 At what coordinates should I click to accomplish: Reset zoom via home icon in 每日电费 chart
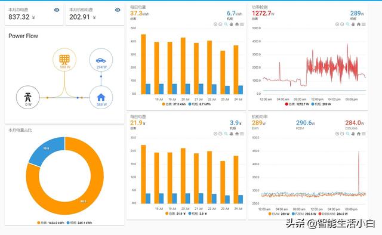[237, 134]
